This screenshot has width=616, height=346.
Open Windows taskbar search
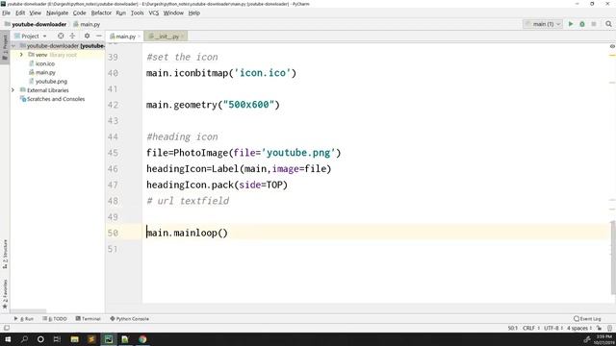tap(24, 339)
